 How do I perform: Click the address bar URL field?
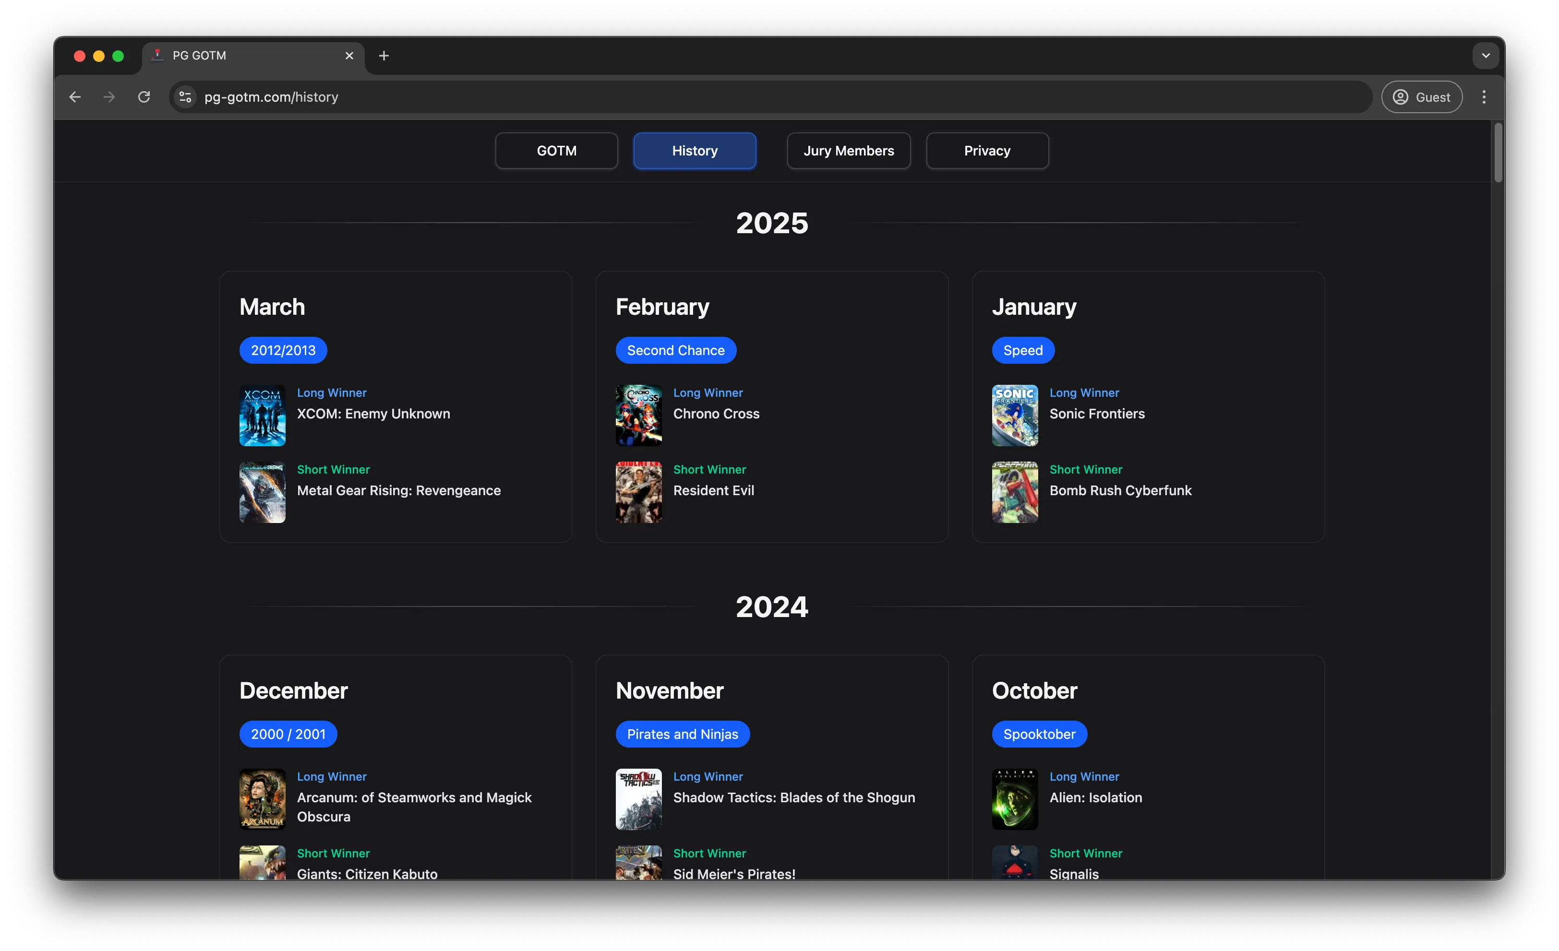pos(759,97)
